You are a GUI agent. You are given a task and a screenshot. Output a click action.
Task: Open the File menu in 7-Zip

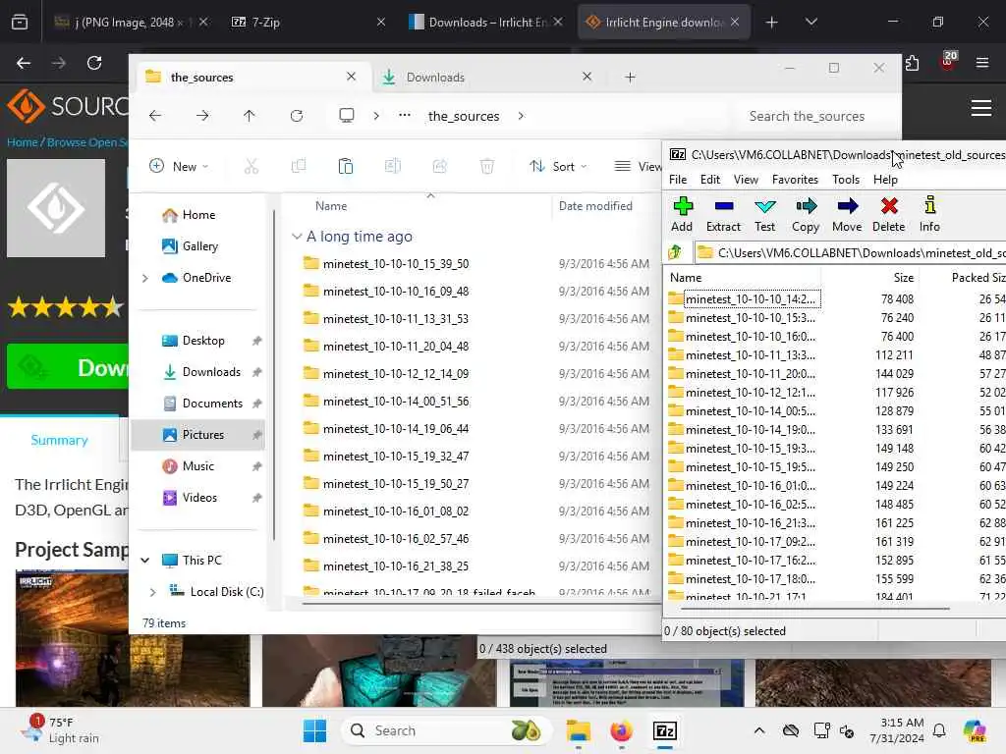tap(678, 180)
